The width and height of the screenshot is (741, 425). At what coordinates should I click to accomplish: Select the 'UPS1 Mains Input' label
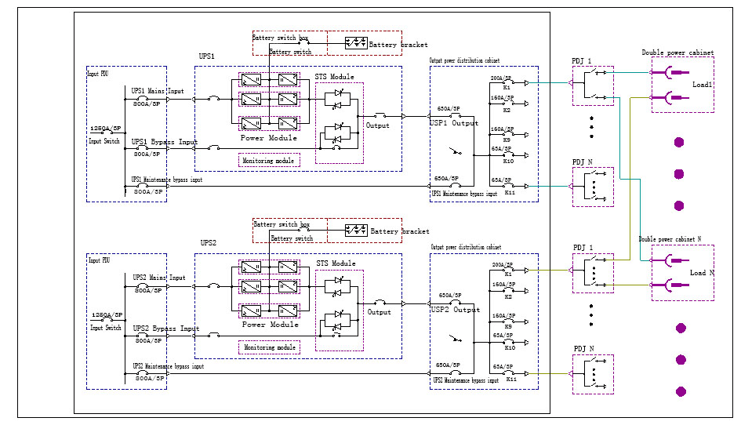point(158,91)
